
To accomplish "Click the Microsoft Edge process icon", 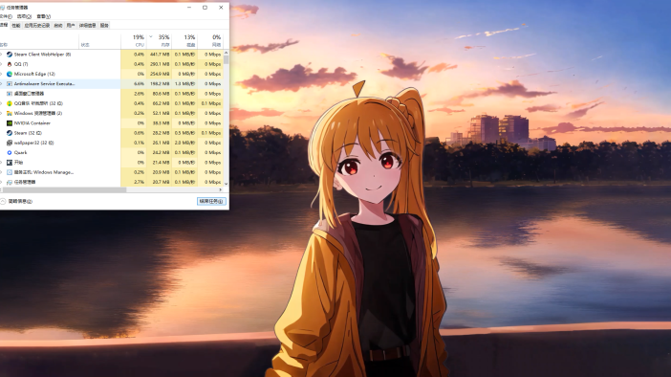I will click(10, 74).
